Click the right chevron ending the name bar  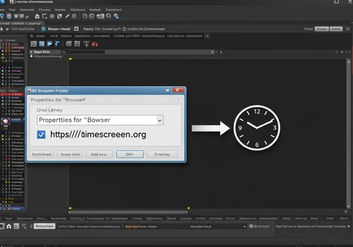[x=212, y=52]
